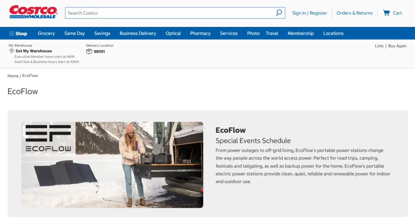Go to the Pharmacy section
This screenshot has height=224, width=415.
[x=200, y=33]
